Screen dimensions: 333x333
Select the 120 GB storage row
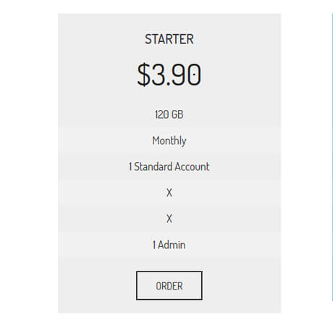169,114
